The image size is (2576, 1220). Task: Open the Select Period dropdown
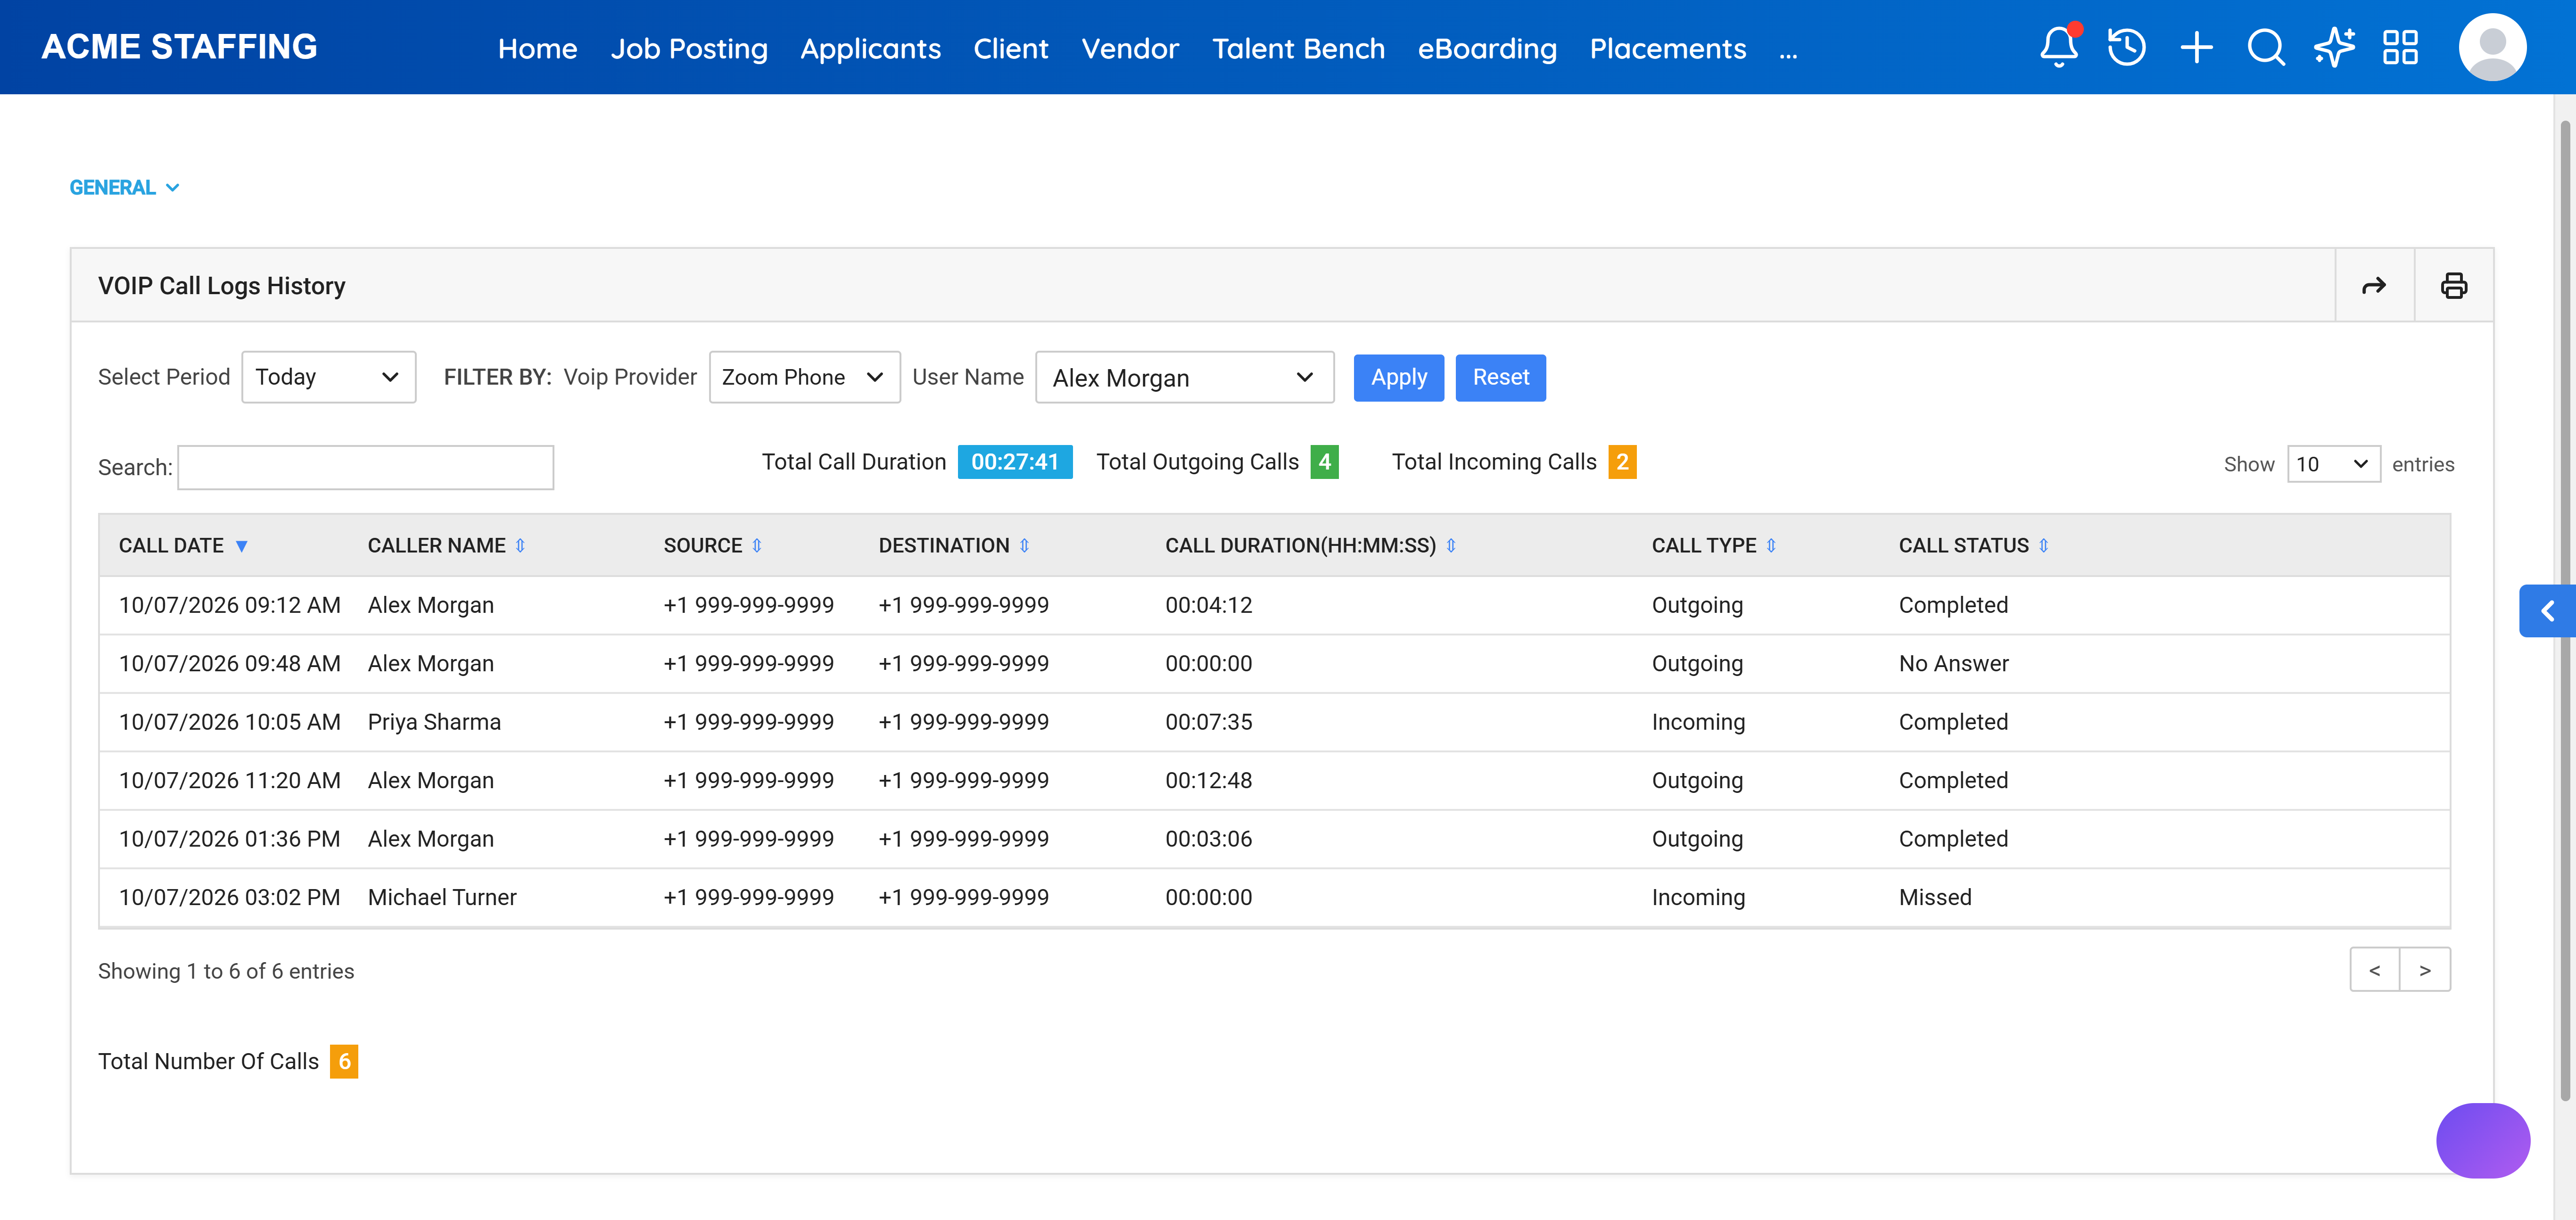point(328,377)
